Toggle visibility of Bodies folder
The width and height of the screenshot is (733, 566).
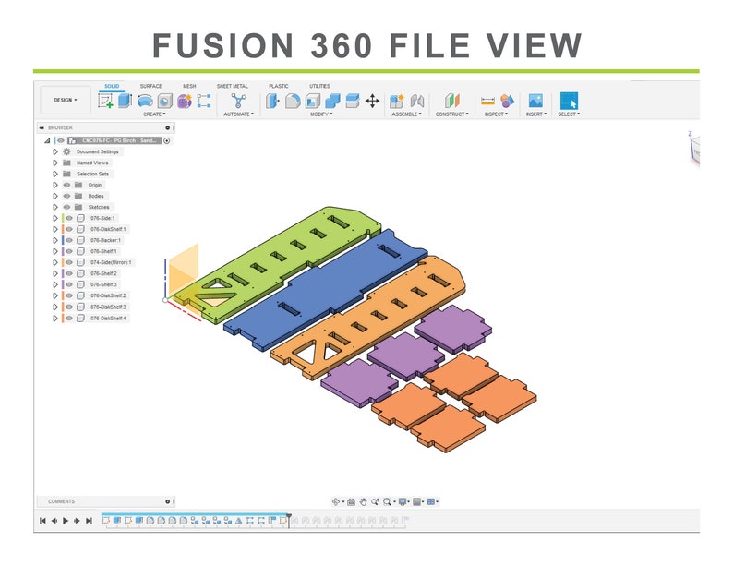(x=66, y=196)
